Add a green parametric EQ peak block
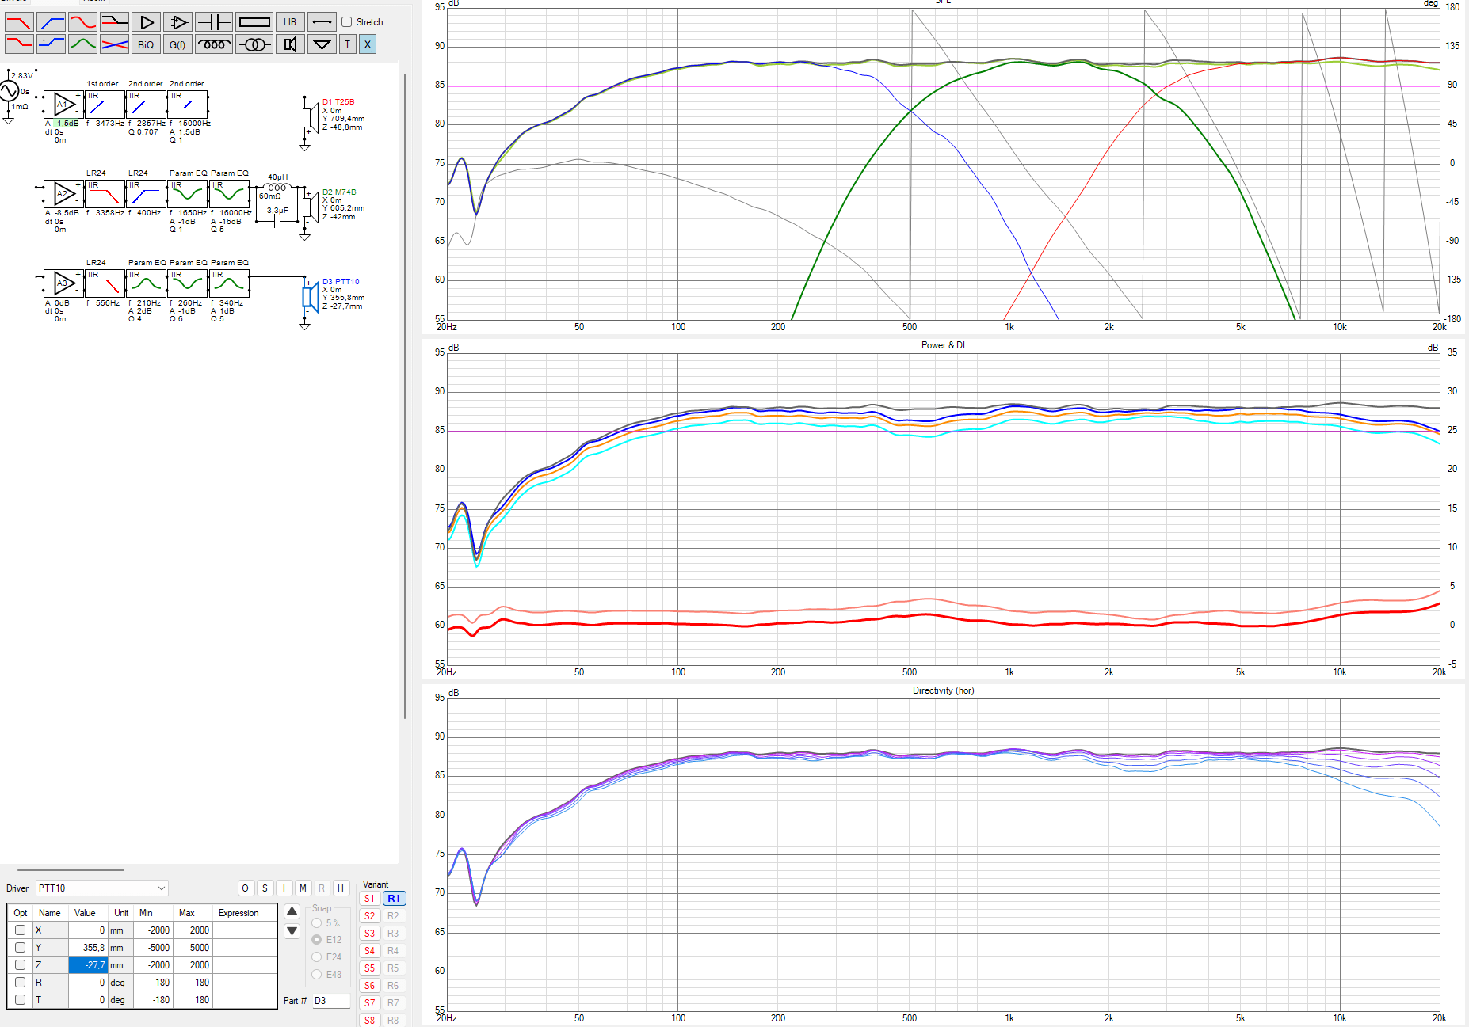 click(x=82, y=44)
